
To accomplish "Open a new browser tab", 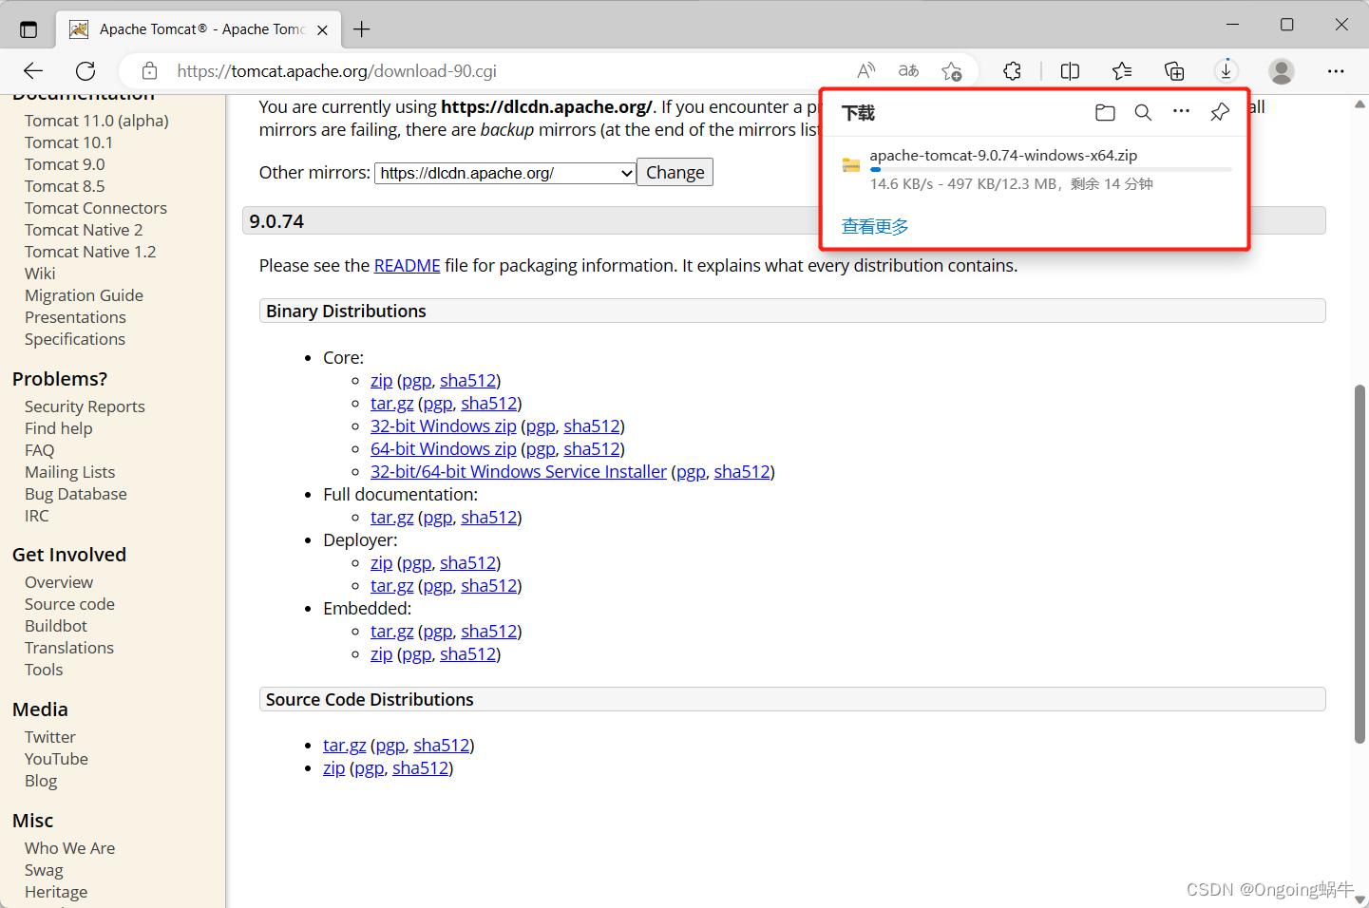I will tap(361, 28).
